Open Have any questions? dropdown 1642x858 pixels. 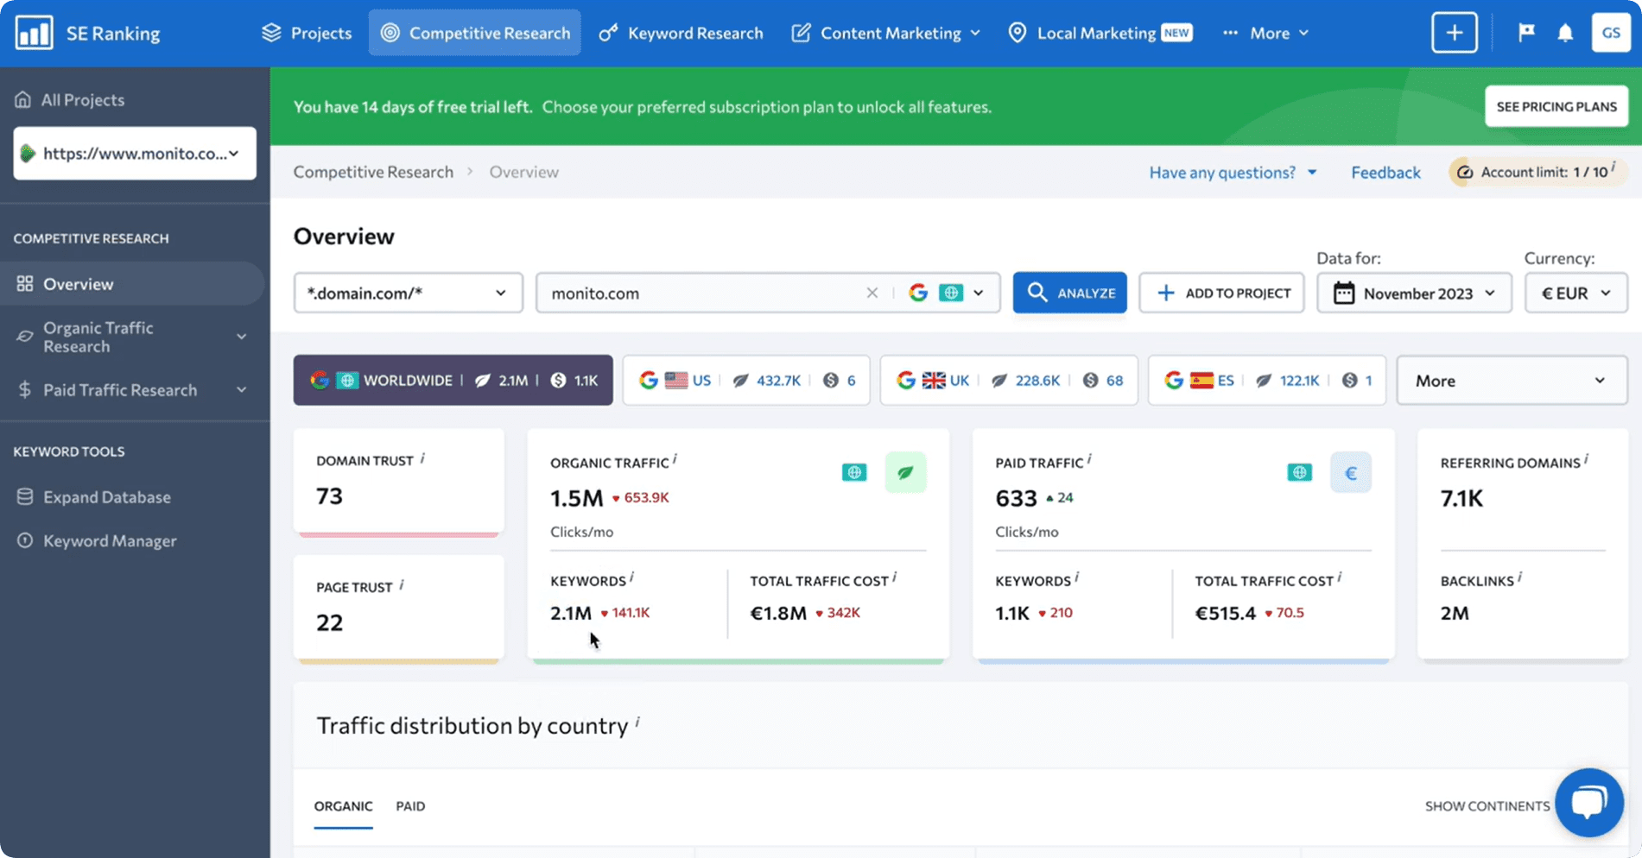tap(1233, 172)
